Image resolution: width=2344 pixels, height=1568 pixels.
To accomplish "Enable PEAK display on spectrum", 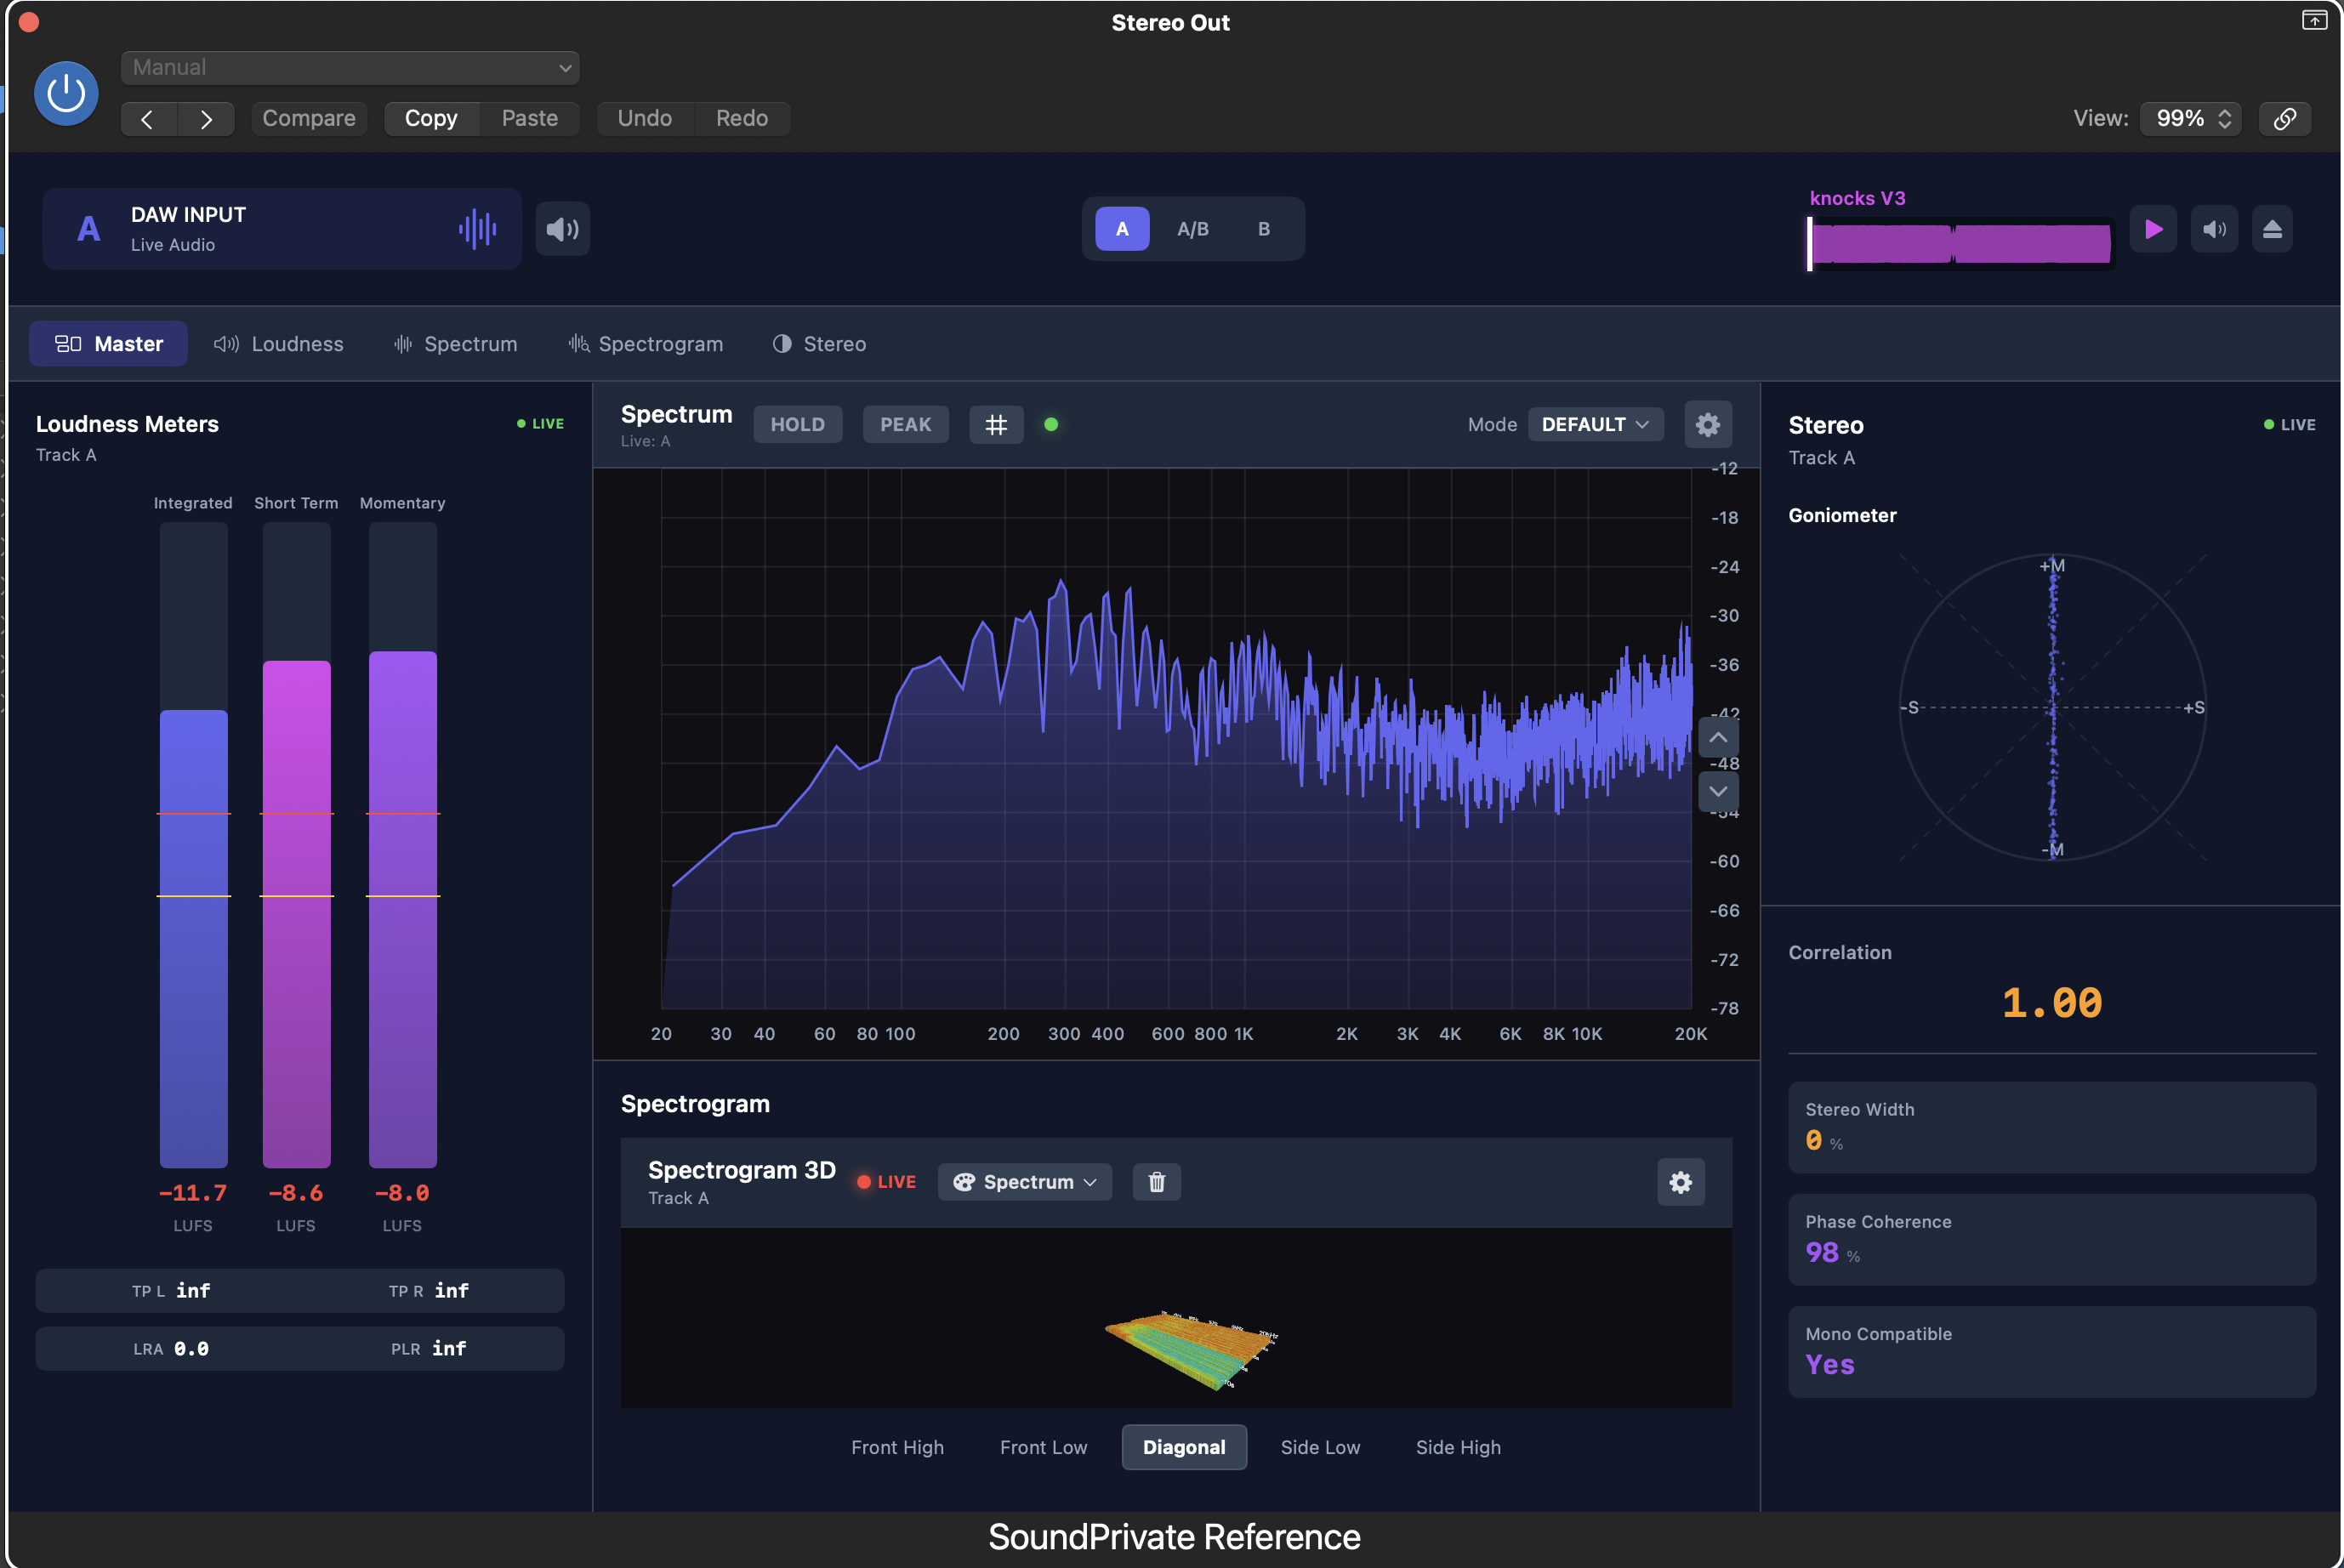I will point(905,425).
